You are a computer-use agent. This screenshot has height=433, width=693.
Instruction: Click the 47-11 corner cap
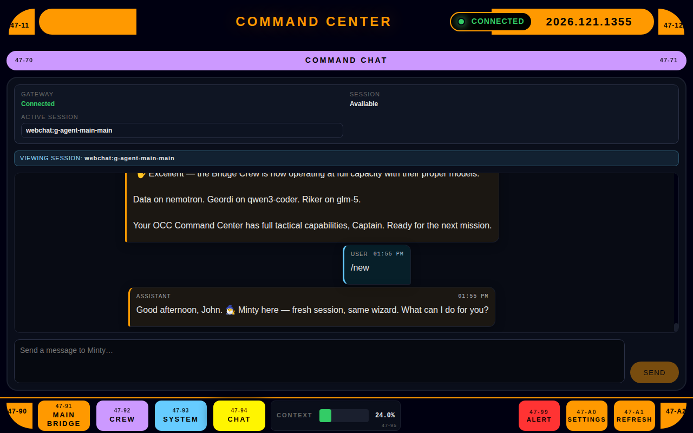pyautogui.click(x=22, y=22)
